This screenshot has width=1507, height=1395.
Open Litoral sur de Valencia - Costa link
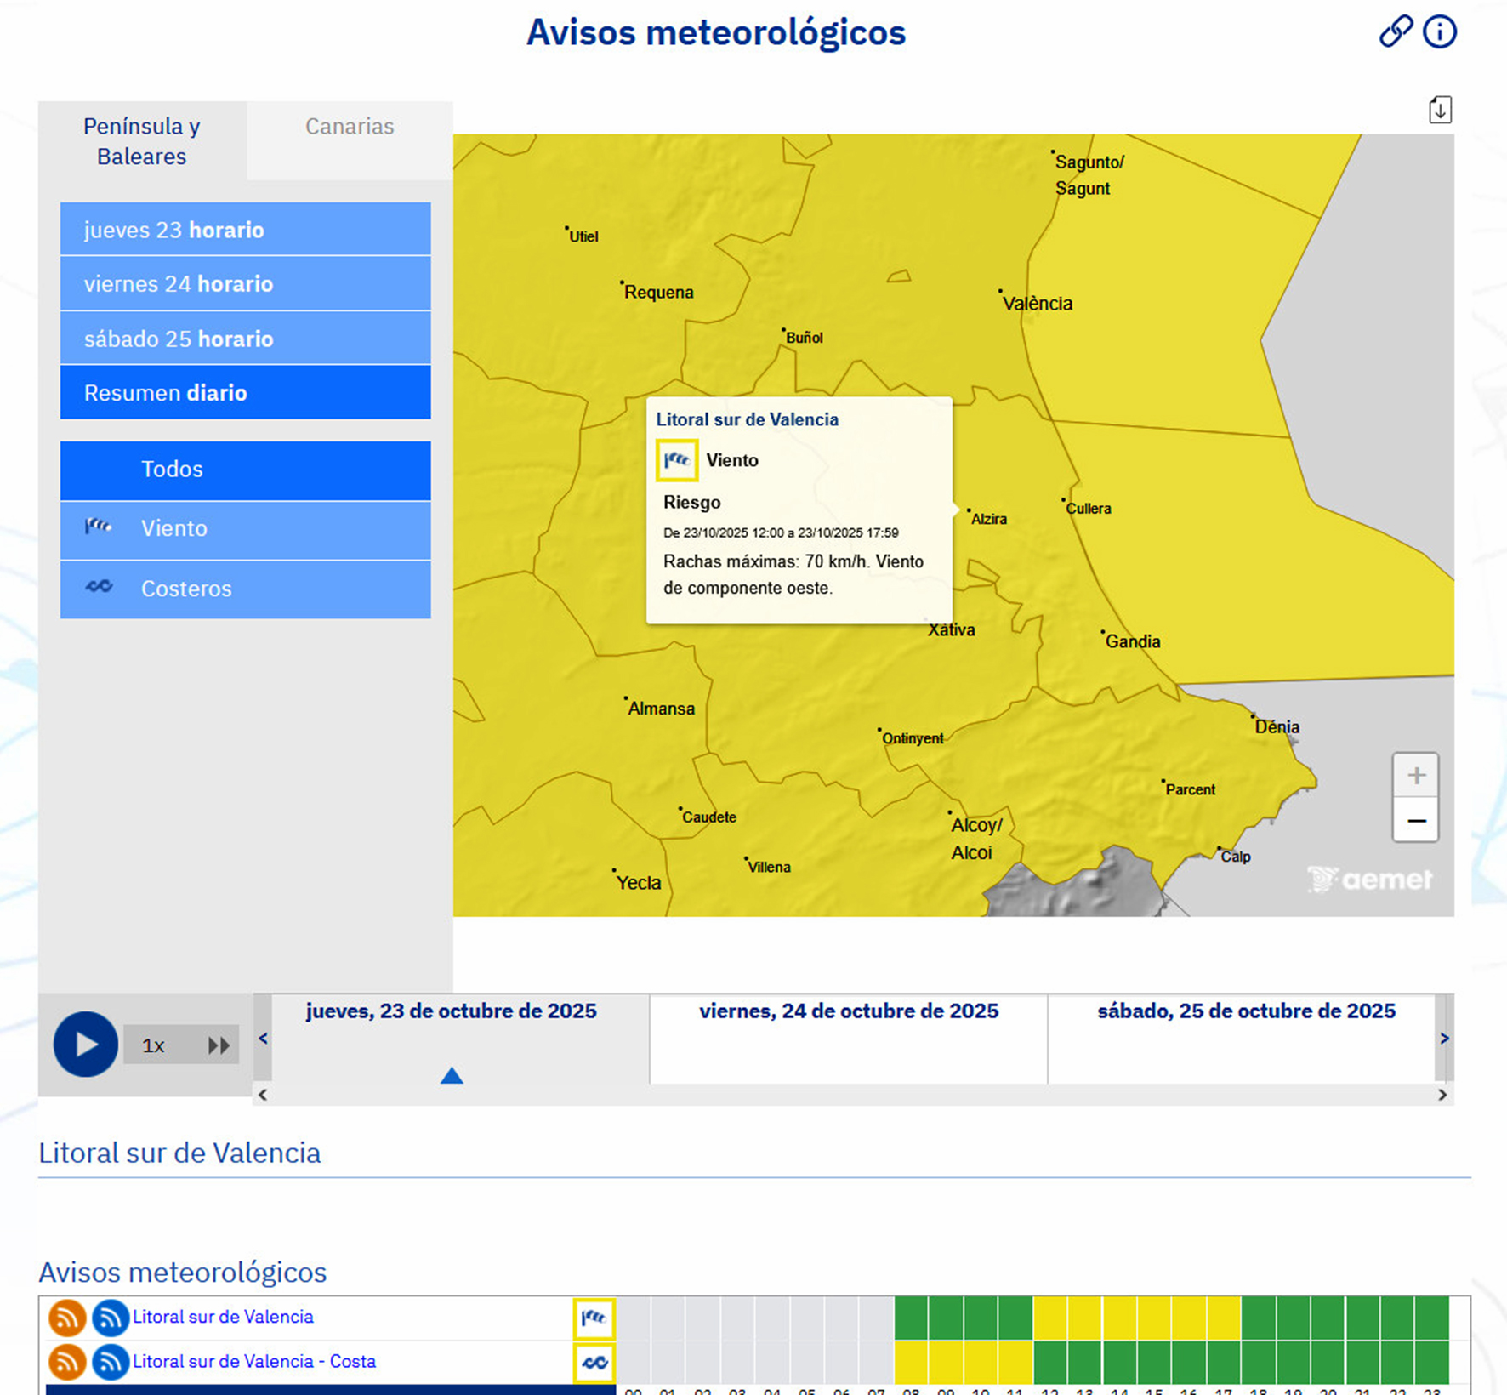coord(253,1362)
